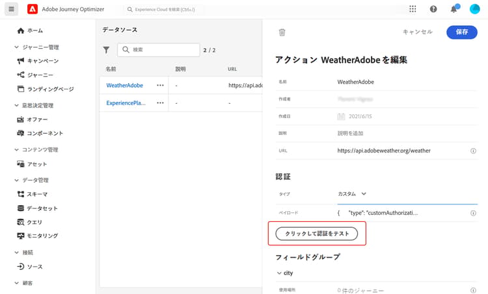Click the Adobe logo icon
Viewport: 488px width, 294px height.
pyautogui.click(x=33, y=9)
